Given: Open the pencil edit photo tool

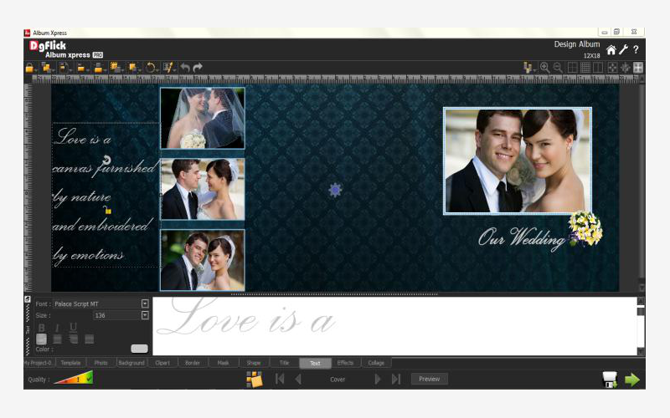Looking at the screenshot, I should (x=168, y=68).
